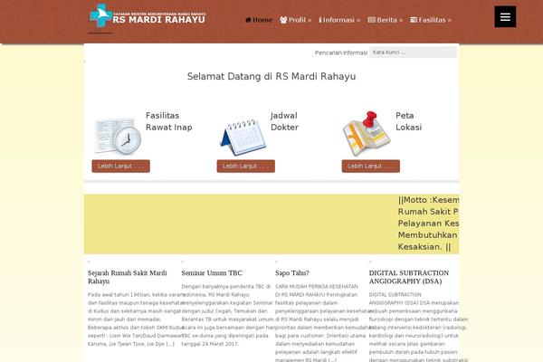Open article Sejarah Rumah Sakit Mardi Rahayu
This screenshot has height=362, width=543.
pos(128,277)
